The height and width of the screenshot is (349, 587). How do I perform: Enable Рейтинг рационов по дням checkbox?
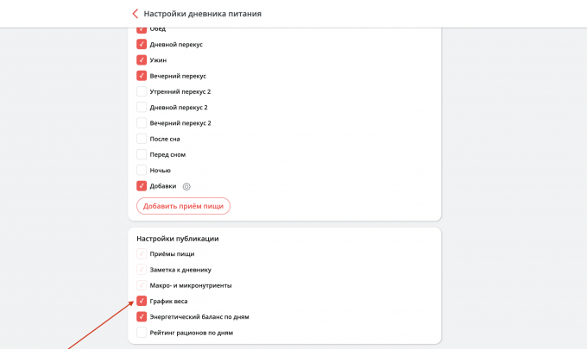[x=142, y=333]
